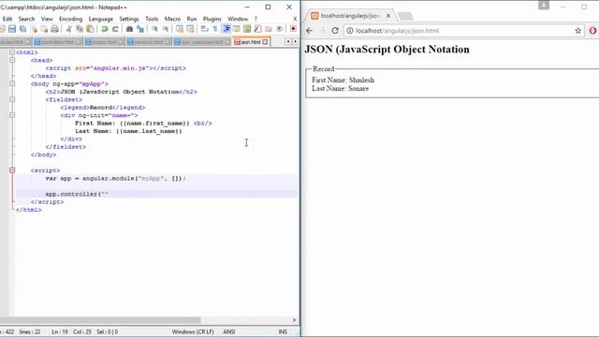Click the synchronize vertical scrolling icon

click(x=180, y=29)
